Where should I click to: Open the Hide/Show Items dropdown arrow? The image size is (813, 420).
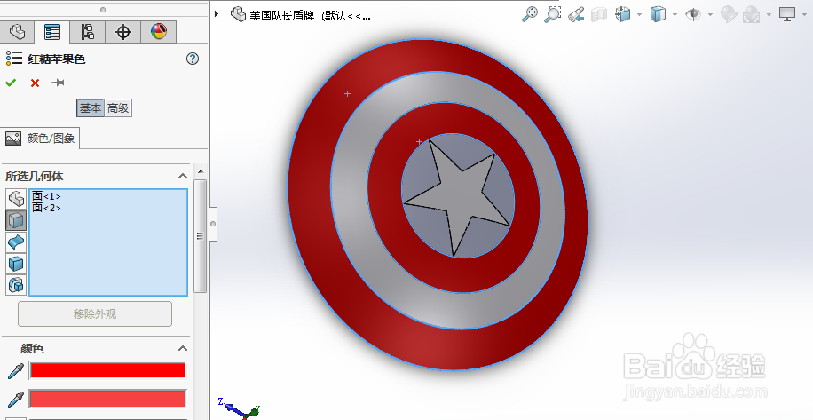710,14
